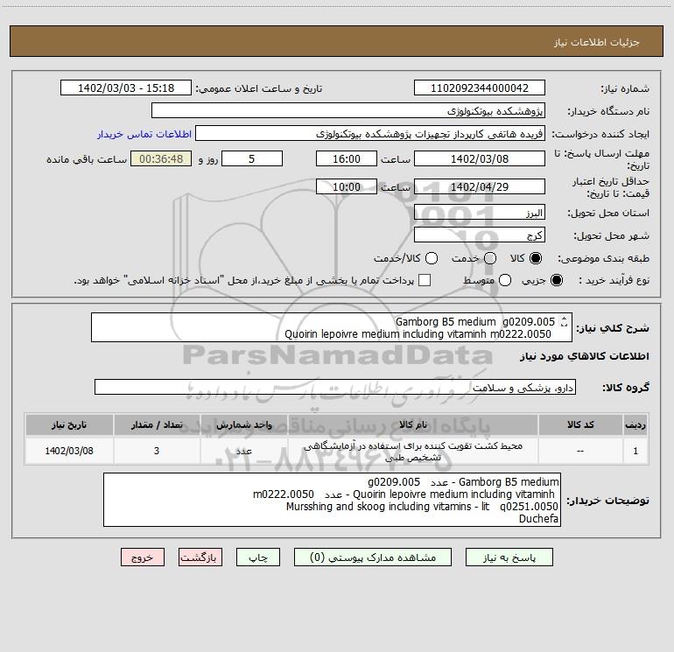Click the ردیف column header
The height and width of the screenshot is (652, 674).
pos(635,424)
